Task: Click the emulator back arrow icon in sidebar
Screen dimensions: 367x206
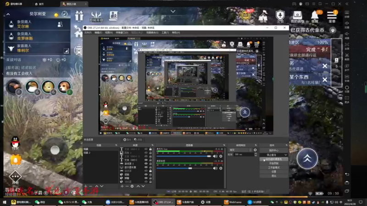Action: pos(347,174)
